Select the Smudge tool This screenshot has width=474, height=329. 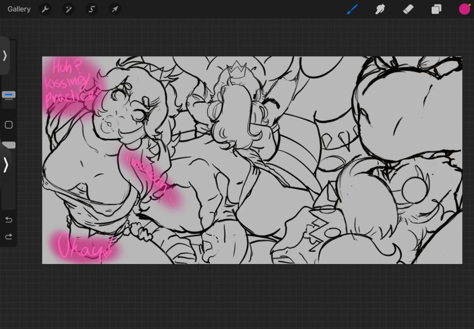point(380,9)
